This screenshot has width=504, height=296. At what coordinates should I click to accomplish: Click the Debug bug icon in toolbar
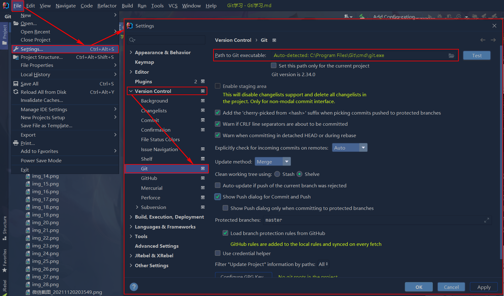pyautogui.click(x=440, y=16)
